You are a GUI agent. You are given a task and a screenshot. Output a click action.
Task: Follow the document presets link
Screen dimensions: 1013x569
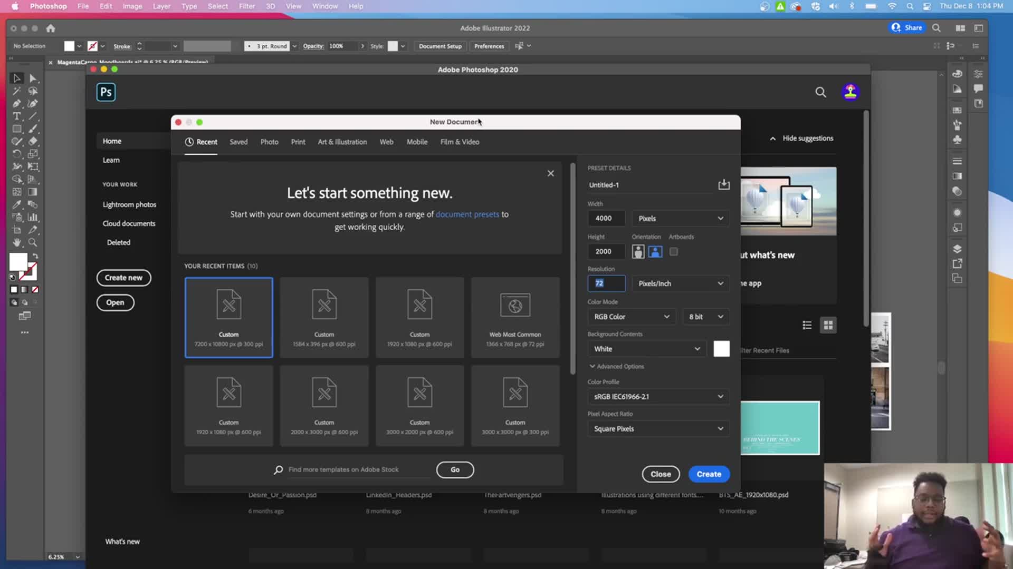(467, 214)
